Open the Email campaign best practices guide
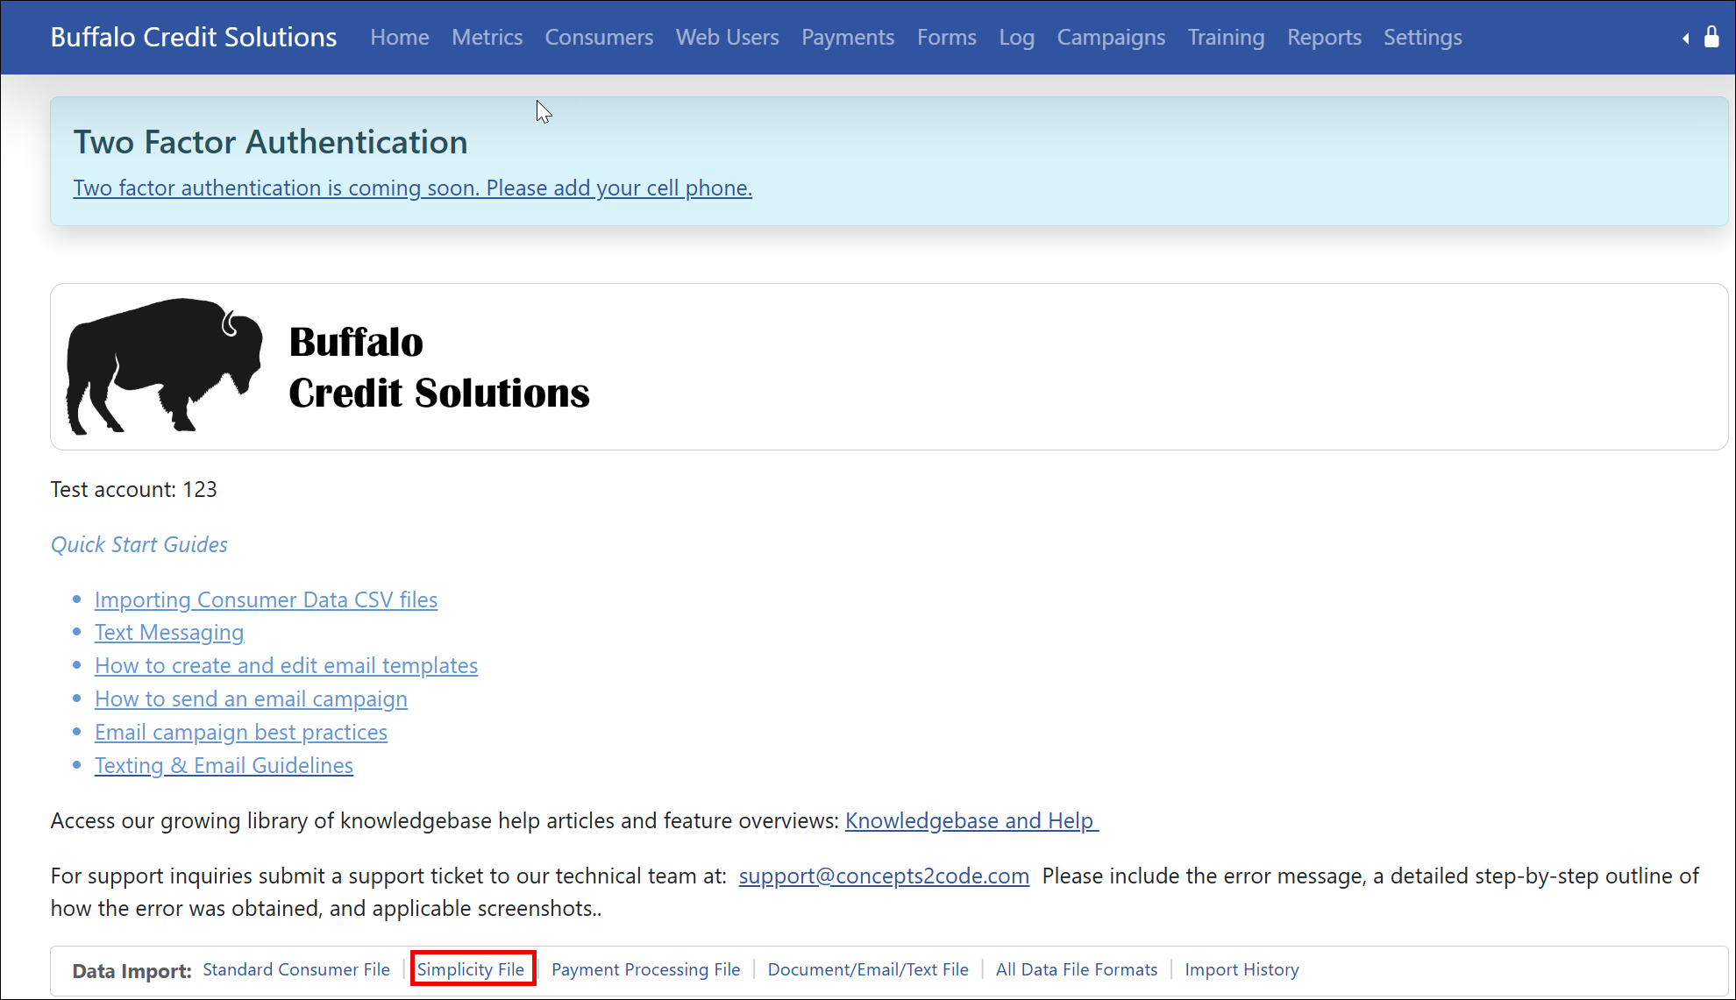This screenshot has height=1000, width=1736. click(241, 732)
